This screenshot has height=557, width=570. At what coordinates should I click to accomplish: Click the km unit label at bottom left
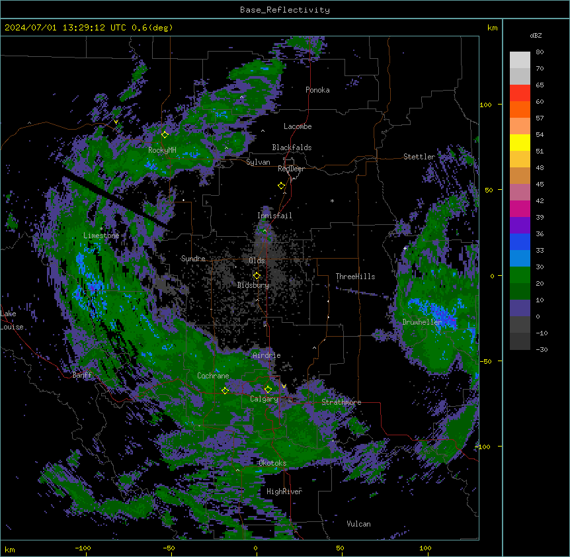10,549
